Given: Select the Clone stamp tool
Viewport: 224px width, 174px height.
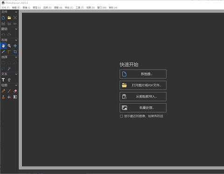Looking at the screenshot, I should pos(3,97).
